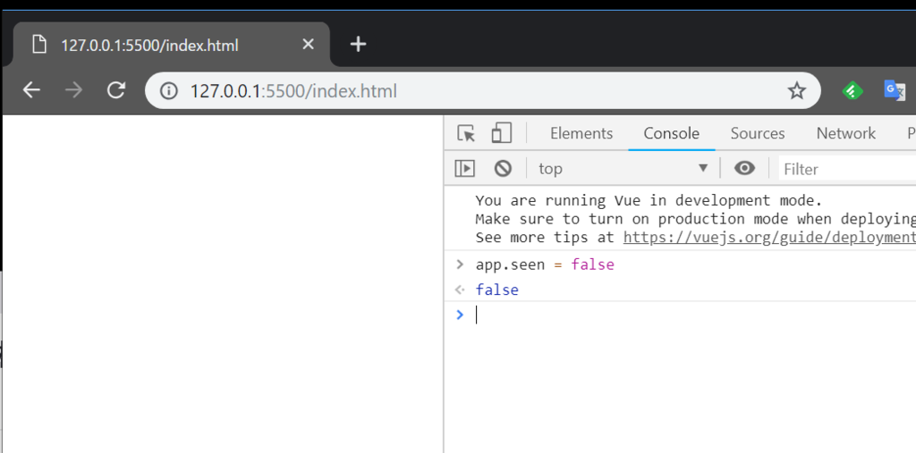Image resolution: width=916 pixels, height=453 pixels.
Task: Focus the console Filter field
Action: point(847,169)
